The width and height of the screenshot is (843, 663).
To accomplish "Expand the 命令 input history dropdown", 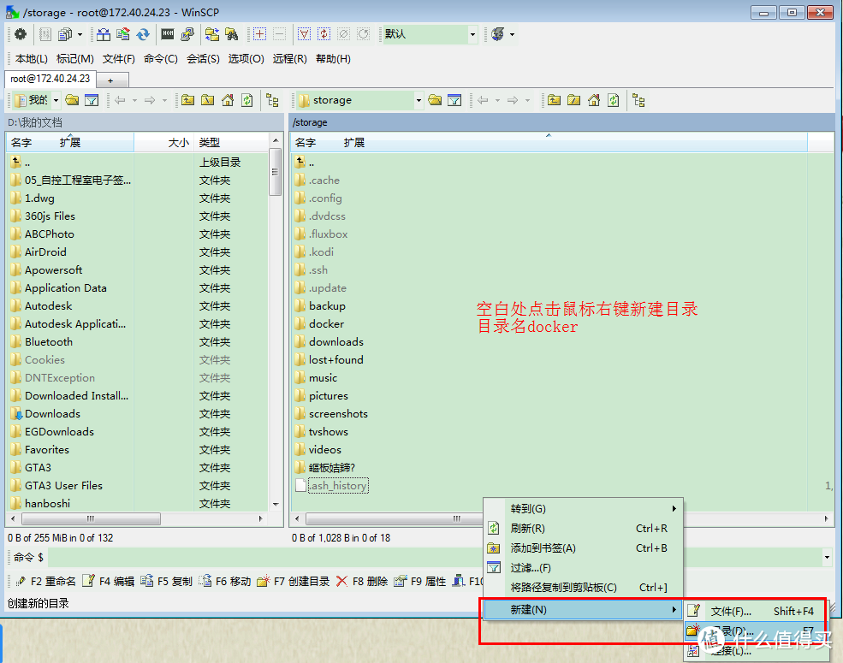I will click(827, 558).
